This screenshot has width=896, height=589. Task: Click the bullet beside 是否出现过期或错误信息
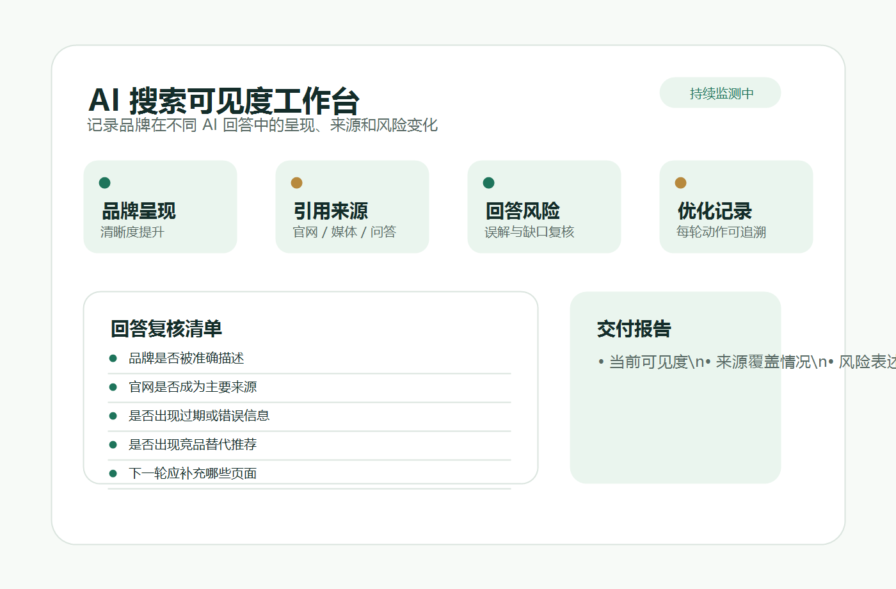pyautogui.click(x=113, y=416)
